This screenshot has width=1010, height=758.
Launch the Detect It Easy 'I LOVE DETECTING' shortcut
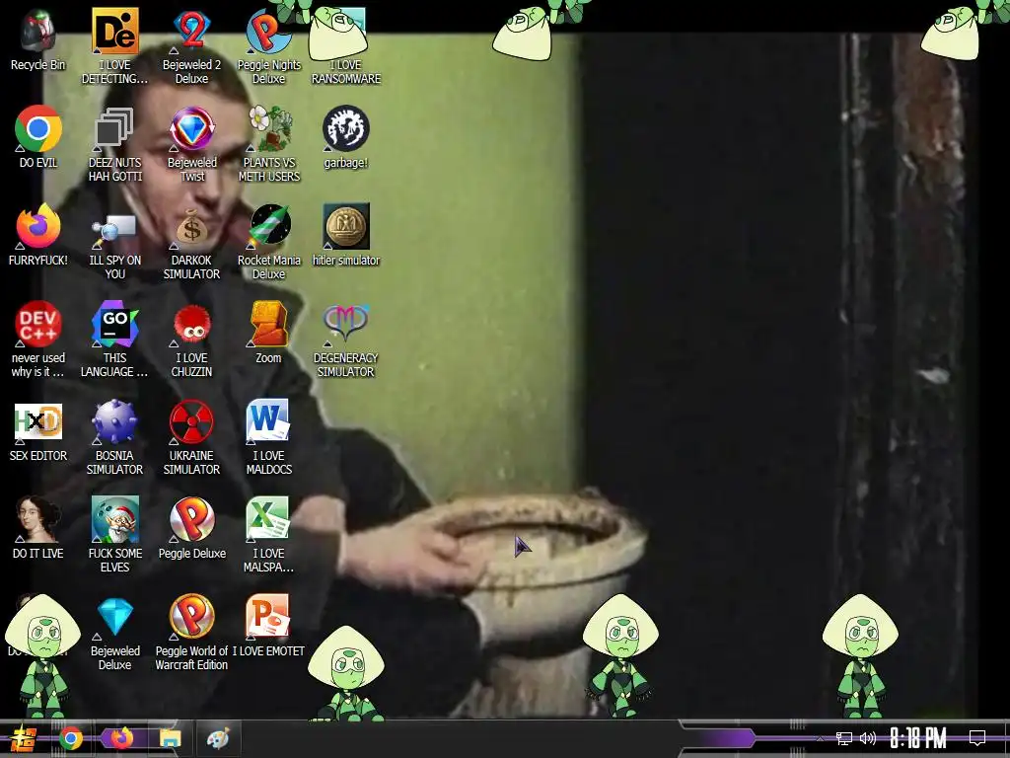115,31
